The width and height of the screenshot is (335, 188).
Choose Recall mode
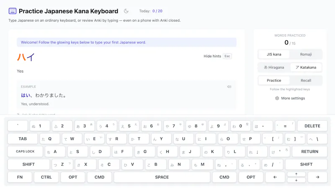click(306, 80)
